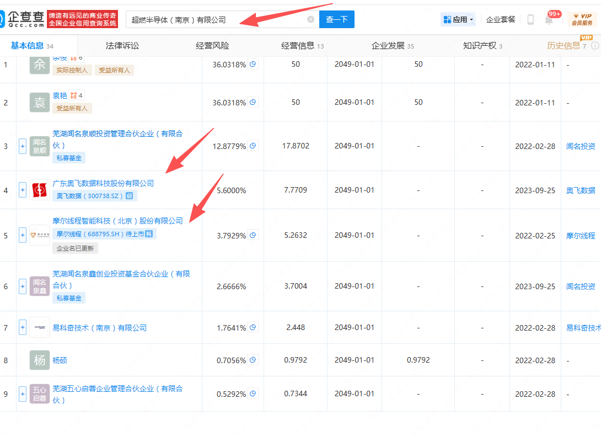Open share chart icon beside 12.8779%
The width and height of the screenshot is (601, 436).
pyautogui.click(x=253, y=146)
